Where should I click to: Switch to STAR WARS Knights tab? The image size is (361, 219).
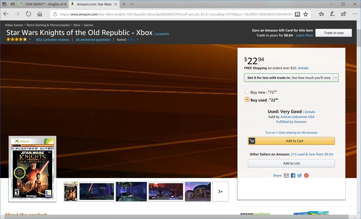coord(43,4)
